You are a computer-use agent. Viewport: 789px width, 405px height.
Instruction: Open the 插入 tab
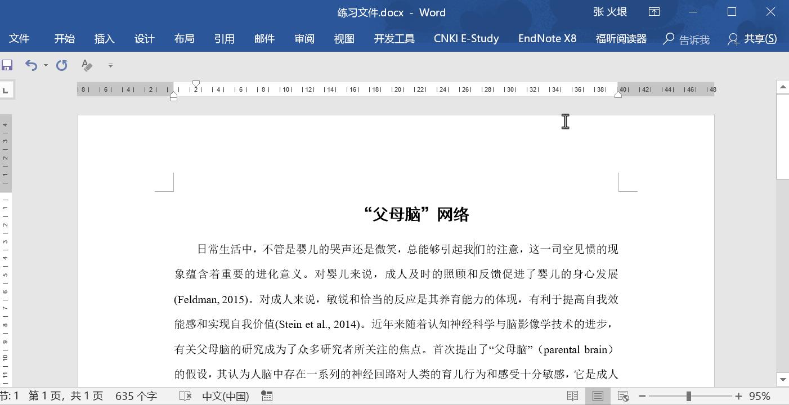pos(105,39)
